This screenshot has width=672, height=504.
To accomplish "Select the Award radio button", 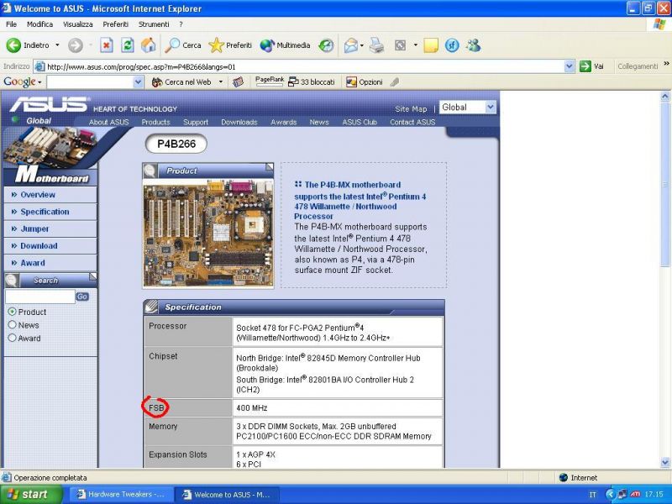I will tap(12, 338).
